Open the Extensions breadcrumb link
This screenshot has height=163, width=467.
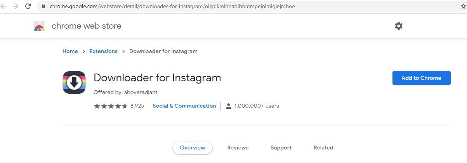pyautogui.click(x=104, y=51)
